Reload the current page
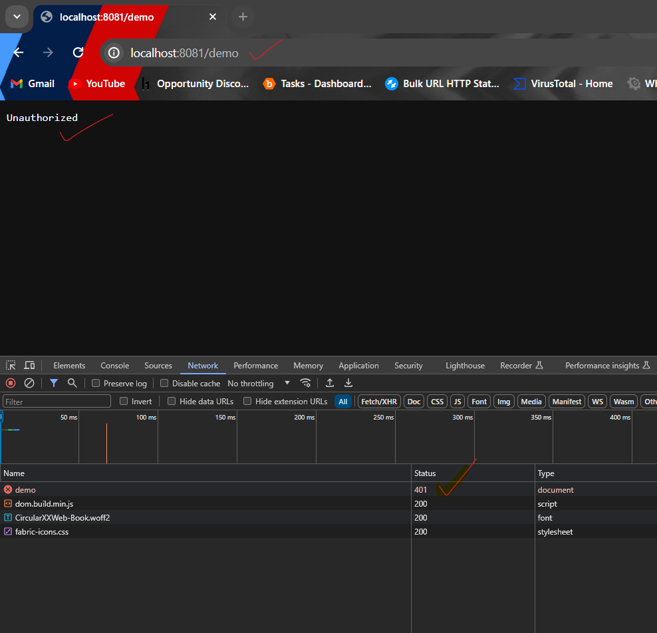657x633 pixels. pyautogui.click(x=78, y=53)
